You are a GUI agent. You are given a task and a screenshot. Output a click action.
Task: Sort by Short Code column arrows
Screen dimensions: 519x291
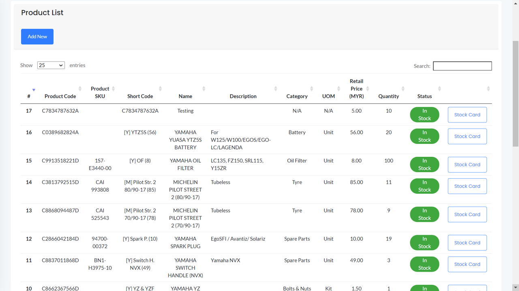(x=160, y=89)
